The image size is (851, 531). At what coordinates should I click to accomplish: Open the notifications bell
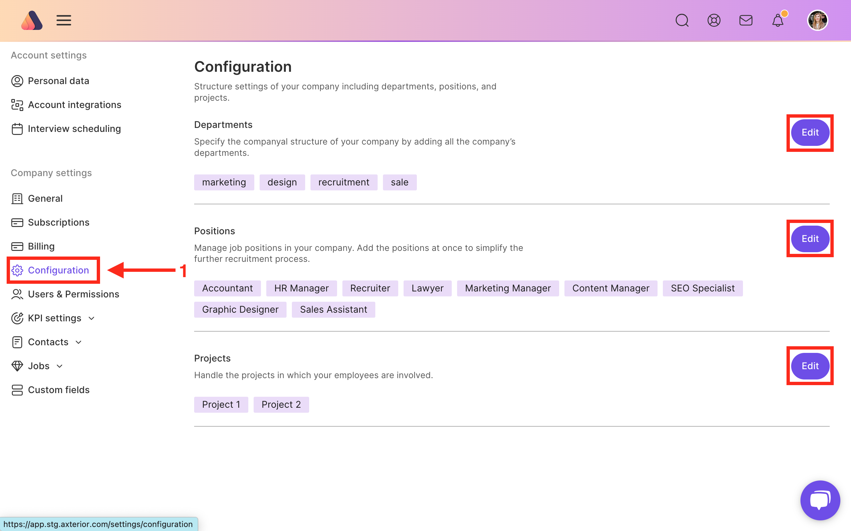[778, 20]
